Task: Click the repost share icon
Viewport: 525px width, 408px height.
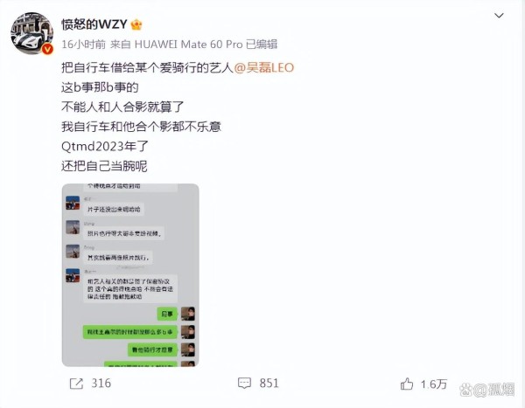Action: point(76,384)
